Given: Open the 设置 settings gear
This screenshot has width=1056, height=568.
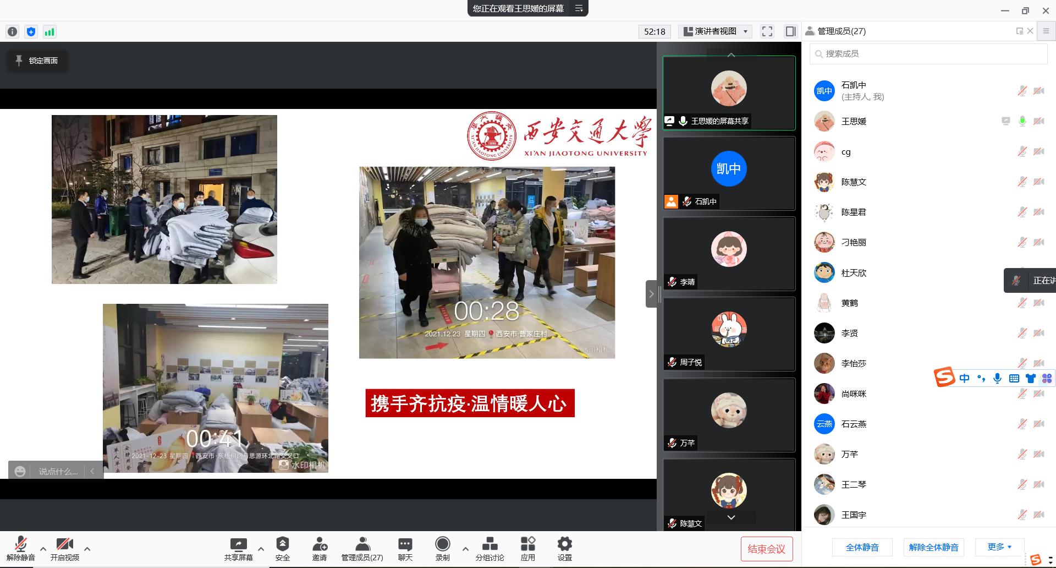Looking at the screenshot, I should [564, 544].
